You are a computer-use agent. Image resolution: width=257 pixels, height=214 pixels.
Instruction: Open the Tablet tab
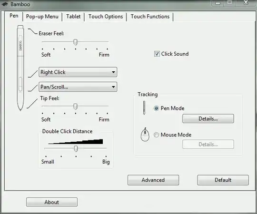pyautogui.click(x=73, y=17)
